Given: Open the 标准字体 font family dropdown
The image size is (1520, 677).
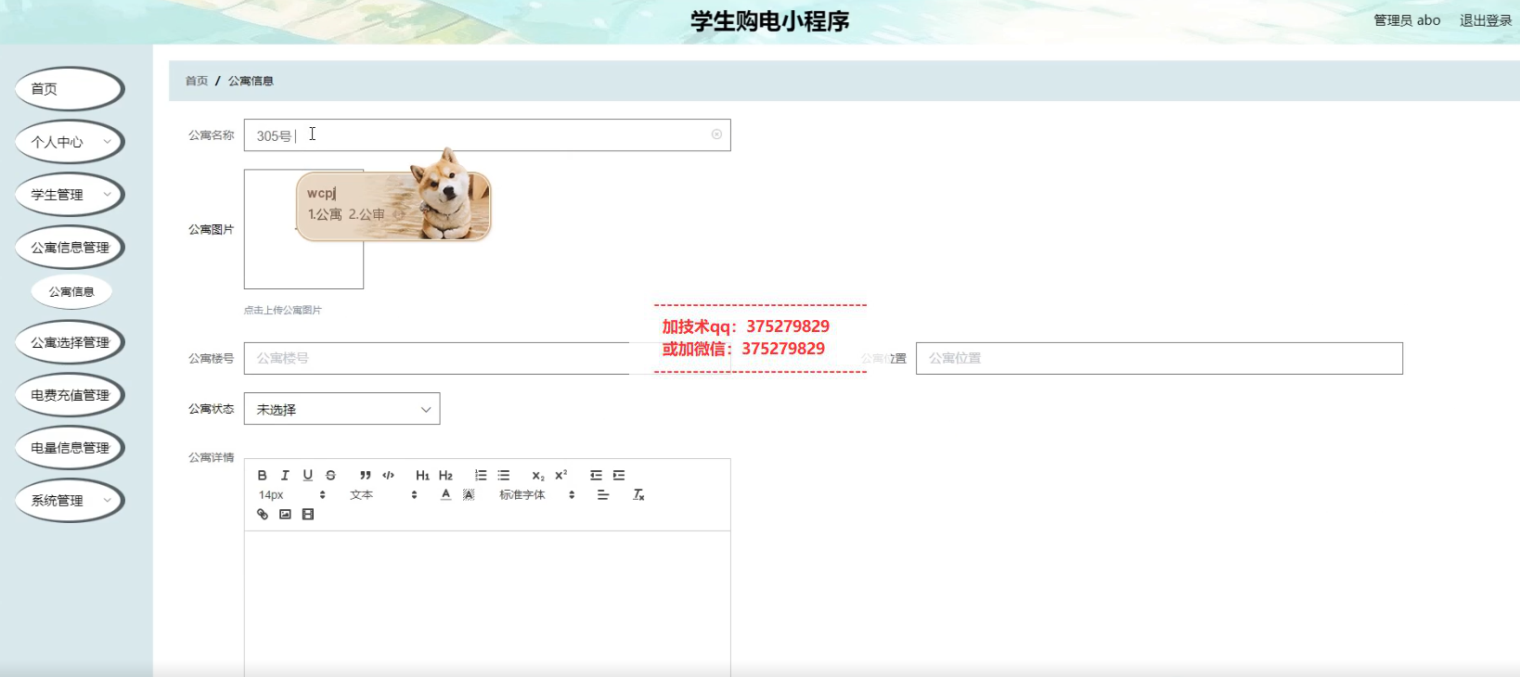Looking at the screenshot, I should [537, 494].
